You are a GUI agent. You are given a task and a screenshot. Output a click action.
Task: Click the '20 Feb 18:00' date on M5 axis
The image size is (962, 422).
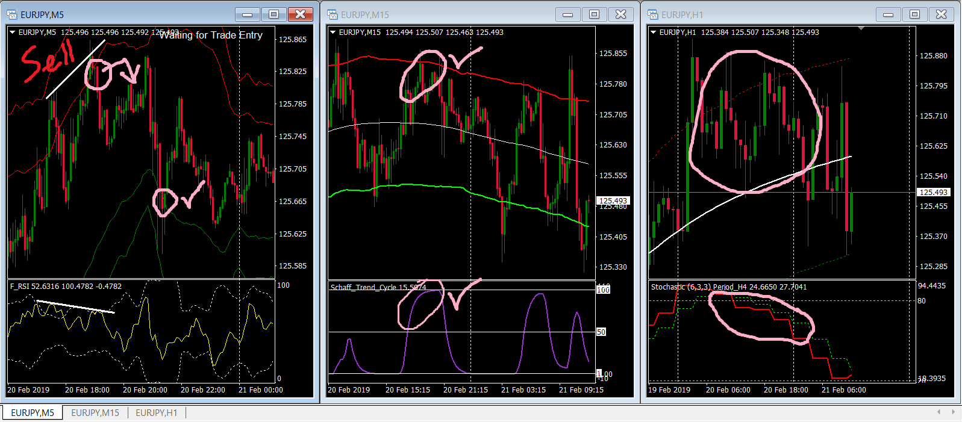87,390
